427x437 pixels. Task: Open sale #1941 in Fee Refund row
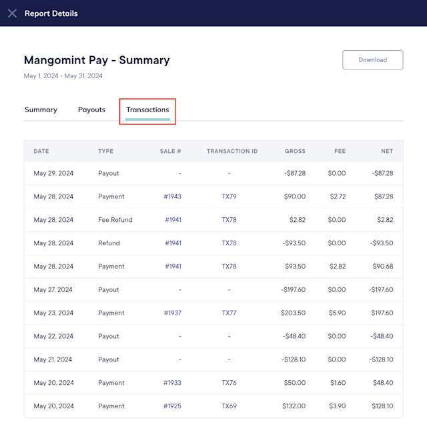pyautogui.click(x=173, y=220)
